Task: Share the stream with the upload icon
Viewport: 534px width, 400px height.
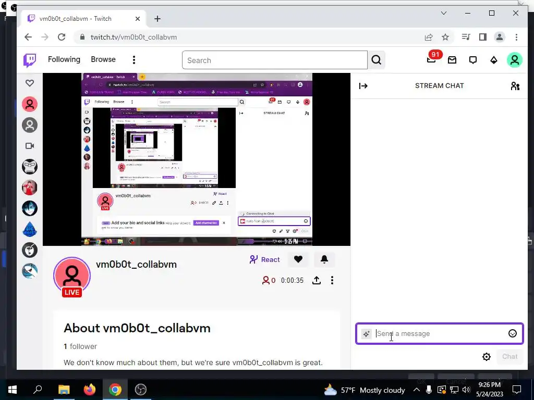Action: pos(317,280)
